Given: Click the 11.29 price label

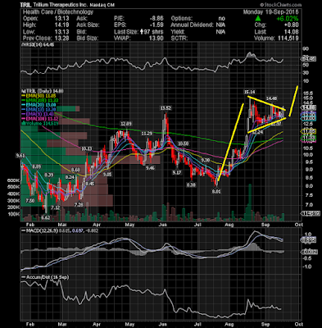Looking at the screenshot, I should point(147,134).
